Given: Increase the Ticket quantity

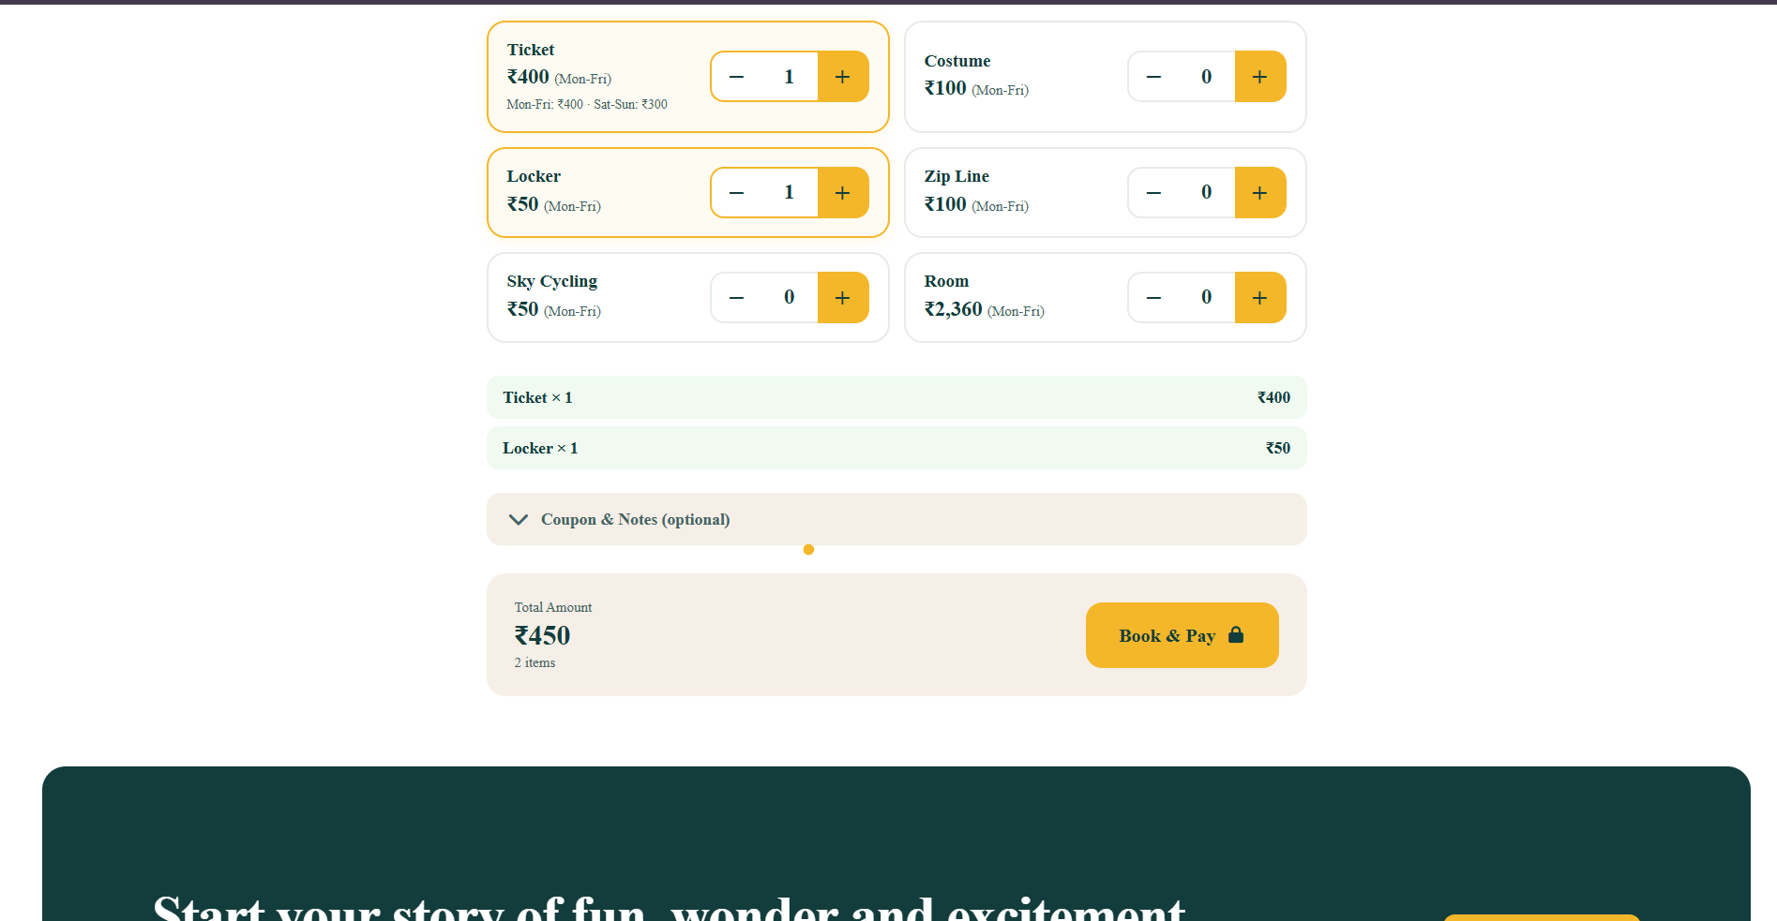Looking at the screenshot, I should 843,76.
